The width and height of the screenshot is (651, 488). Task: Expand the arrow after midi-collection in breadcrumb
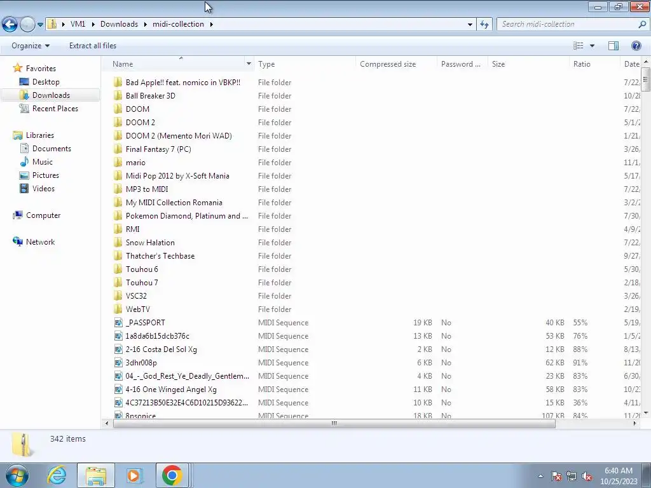(x=211, y=25)
